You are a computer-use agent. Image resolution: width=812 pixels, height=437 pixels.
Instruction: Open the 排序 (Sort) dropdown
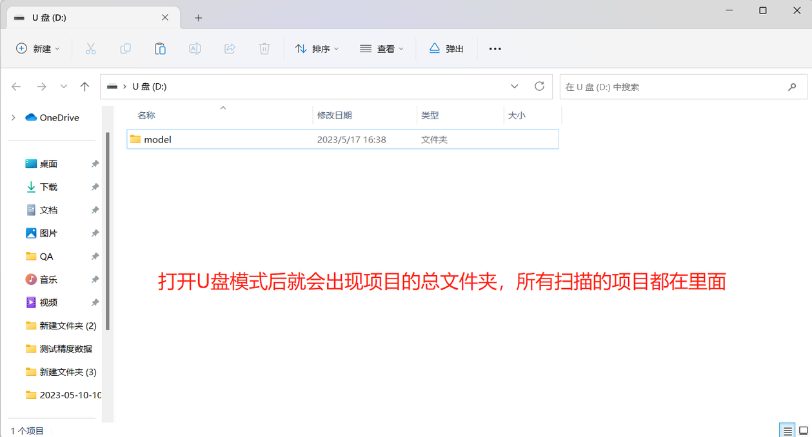[x=317, y=48]
